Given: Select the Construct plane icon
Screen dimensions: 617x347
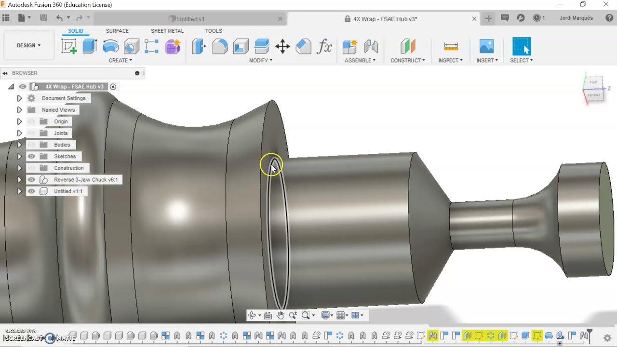Looking at the screenshot, I should pyautogui.click(x=408, y=46).
